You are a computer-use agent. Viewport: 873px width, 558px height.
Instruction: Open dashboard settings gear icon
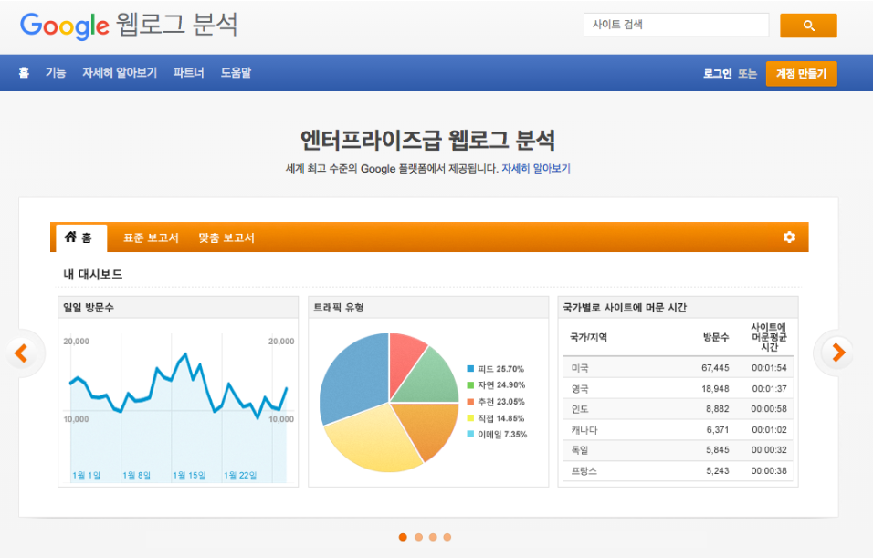point(789,237)
